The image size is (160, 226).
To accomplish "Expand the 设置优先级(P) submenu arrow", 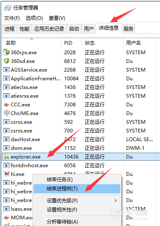I will tap(115, 200).
